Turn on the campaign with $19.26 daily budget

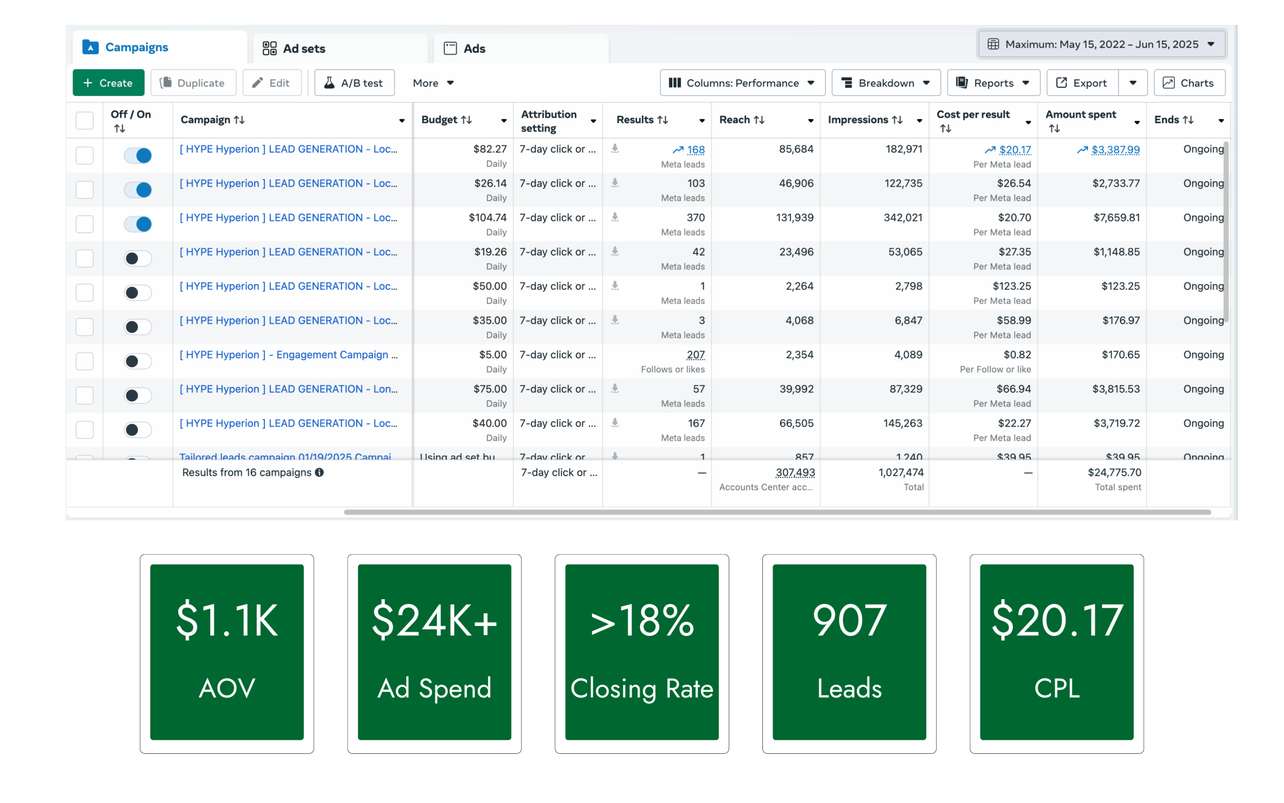point(138,258)
